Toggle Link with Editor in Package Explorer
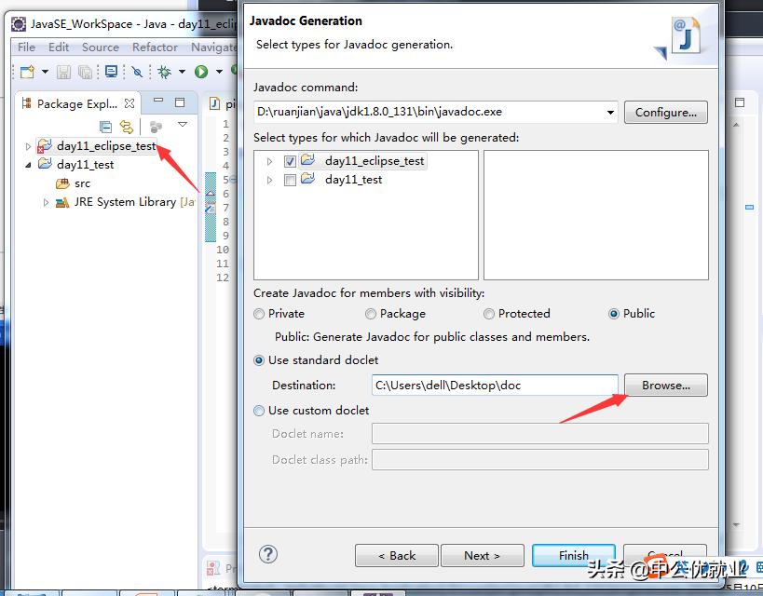Screen dimensions: 763x596 click(128, 127)
